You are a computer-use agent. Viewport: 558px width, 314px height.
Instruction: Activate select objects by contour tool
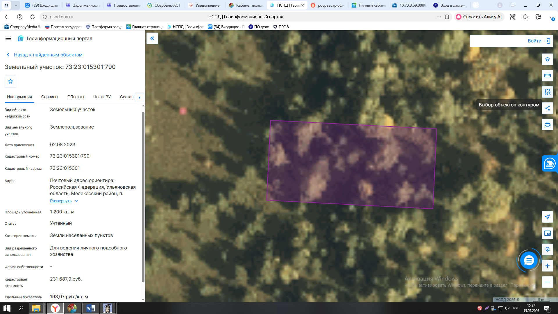click(x=547, y=92)
